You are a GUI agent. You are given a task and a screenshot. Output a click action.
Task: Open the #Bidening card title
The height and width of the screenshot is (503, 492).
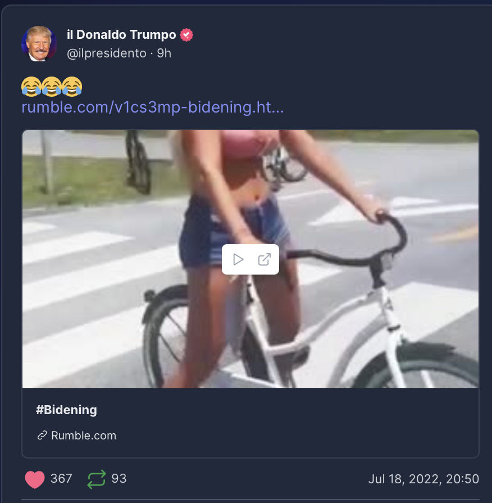point(66,410)
